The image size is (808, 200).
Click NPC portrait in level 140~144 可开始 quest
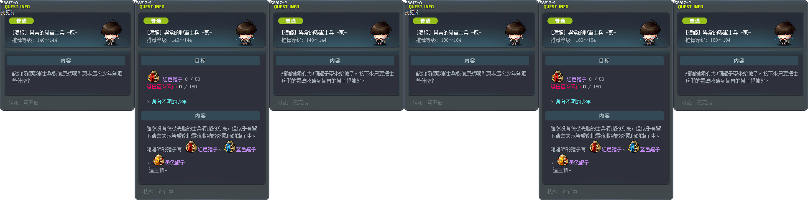(111, 32)
